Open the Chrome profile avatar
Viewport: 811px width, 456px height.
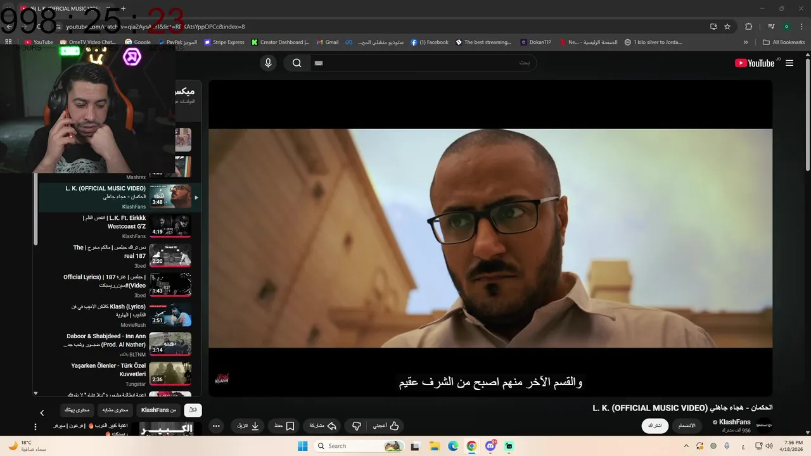786,27
